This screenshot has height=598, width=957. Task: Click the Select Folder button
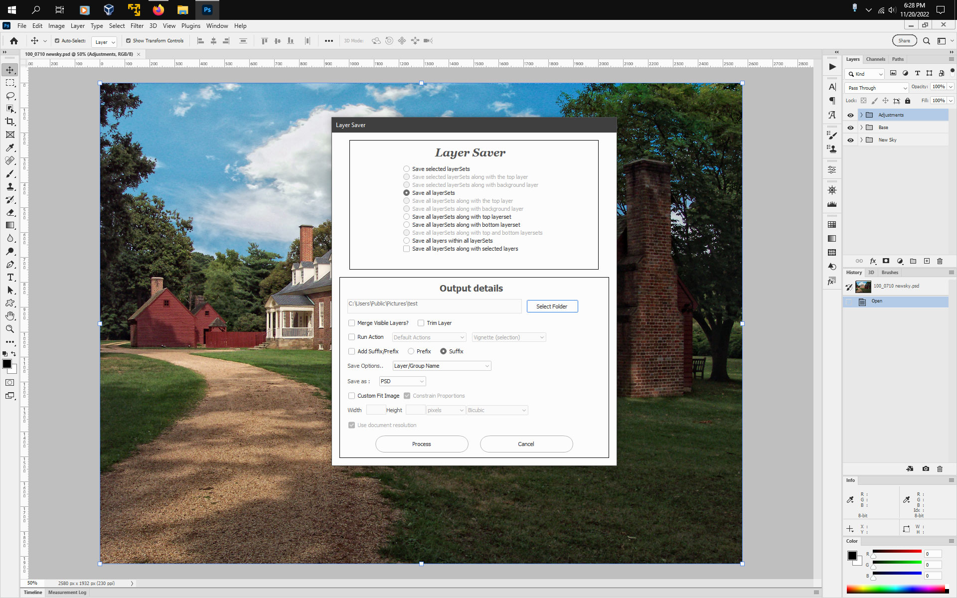click(552, 306)
